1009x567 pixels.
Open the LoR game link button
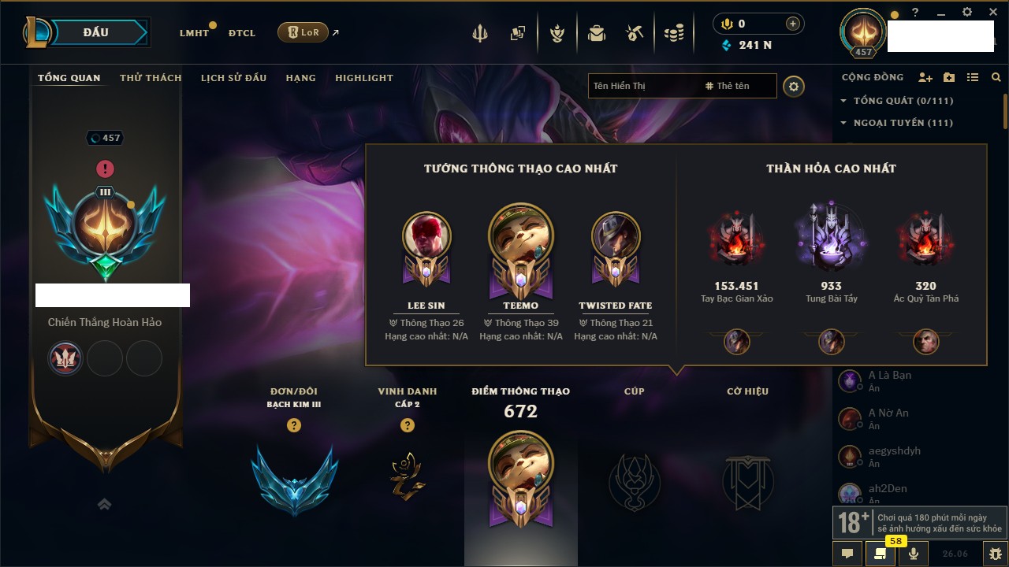303,33
